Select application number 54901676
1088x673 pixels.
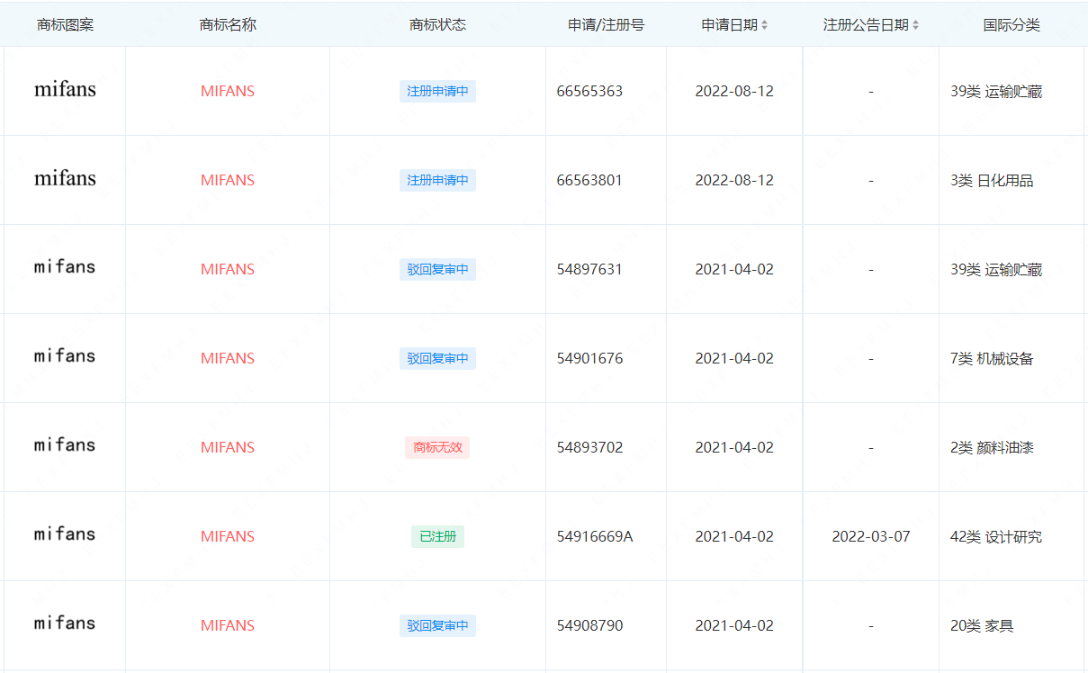589,358
